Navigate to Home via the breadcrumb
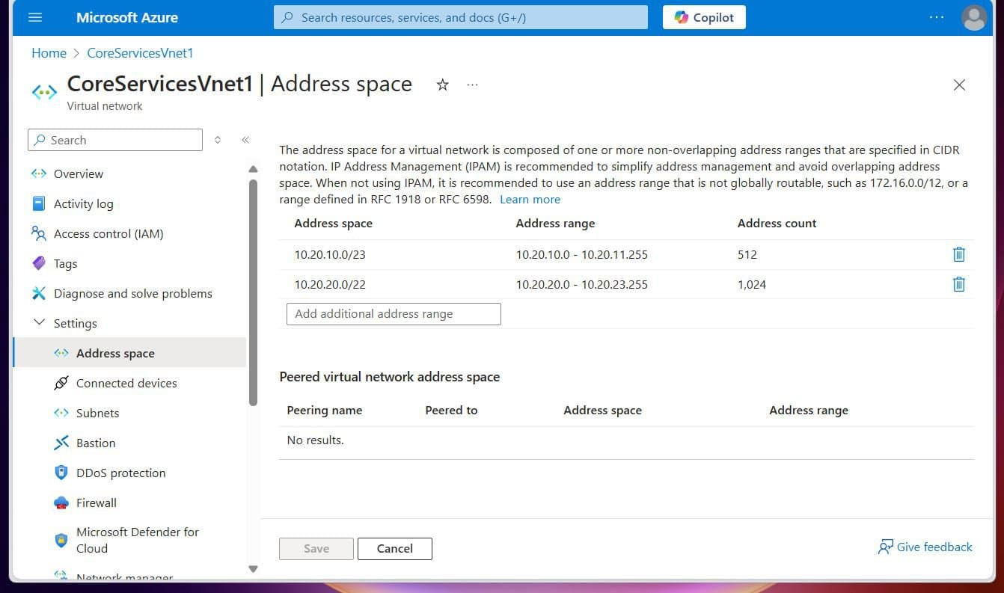Image resolution: width=1004 pixels, height=593 pixels. pos(49,53)
